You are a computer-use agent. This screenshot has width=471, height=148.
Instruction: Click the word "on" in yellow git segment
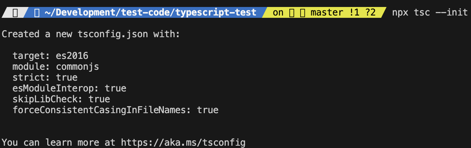tap(278, 13)
